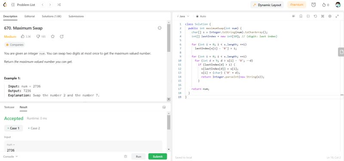The height and width of the screenshot is (161, 344).
Task: Open the Java language dropdown
Action: point(183,16)
